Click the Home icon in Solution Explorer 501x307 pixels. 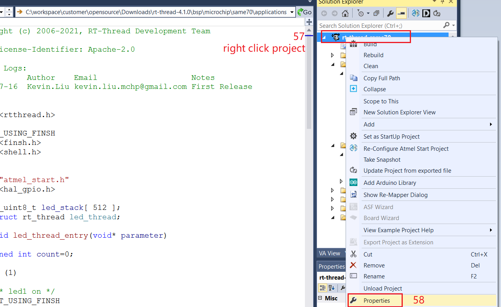pyautogui.click(x=345, y=14)
